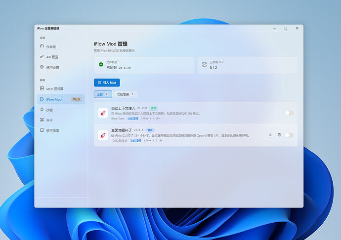Enable the 自动上下文注入 mod toggle

(289, 113)
